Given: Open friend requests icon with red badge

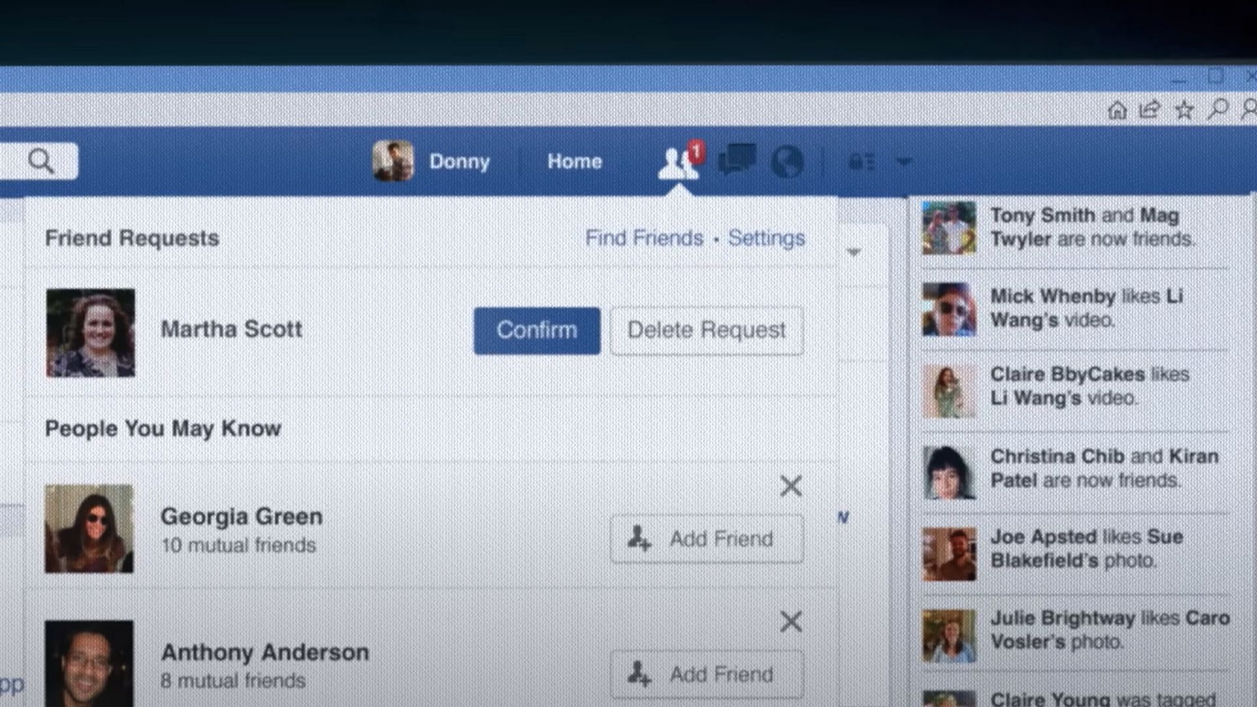Looking at the screenshot, I should [x=678, y=162].
